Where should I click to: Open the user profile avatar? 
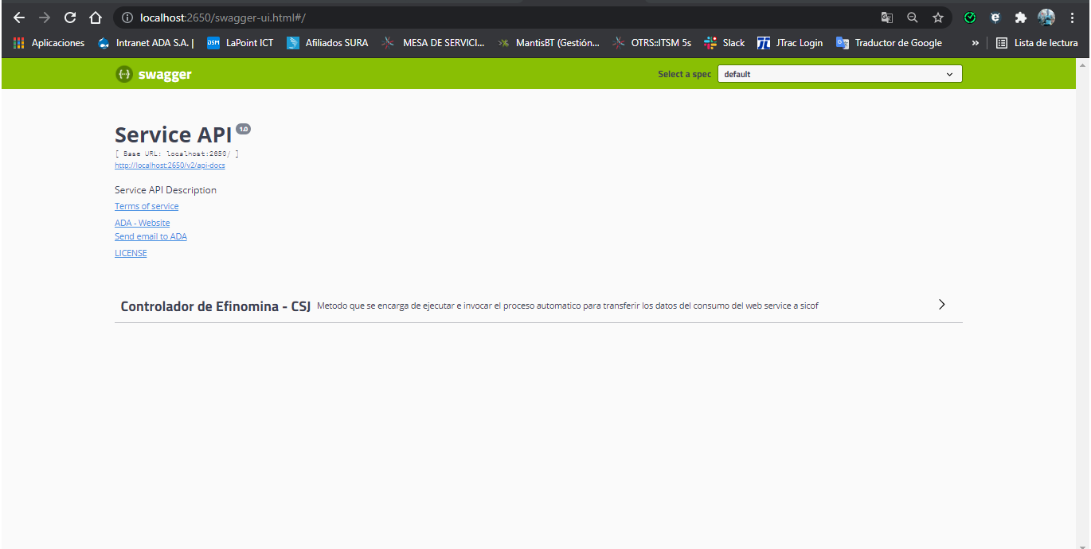1046,18
